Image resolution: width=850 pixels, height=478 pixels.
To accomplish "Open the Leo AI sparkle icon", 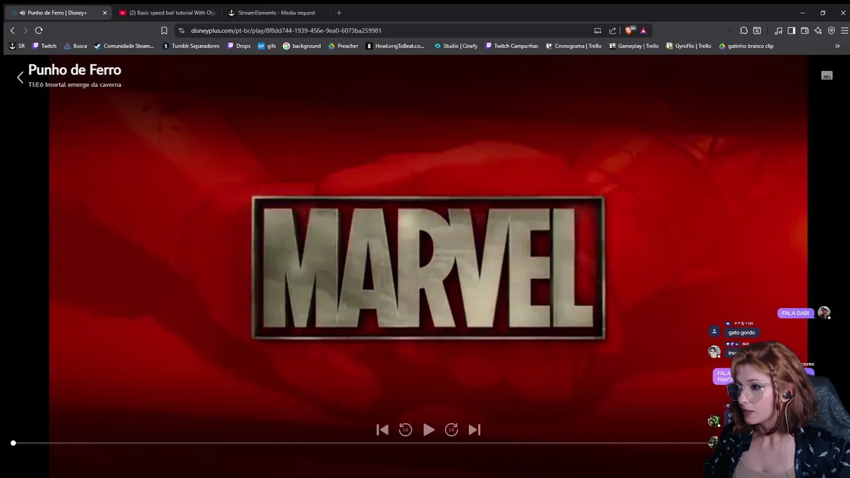I will (x=818, y=31).
